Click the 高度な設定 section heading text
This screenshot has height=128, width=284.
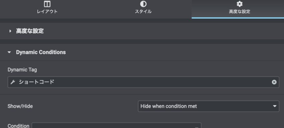tap(30, 31)
